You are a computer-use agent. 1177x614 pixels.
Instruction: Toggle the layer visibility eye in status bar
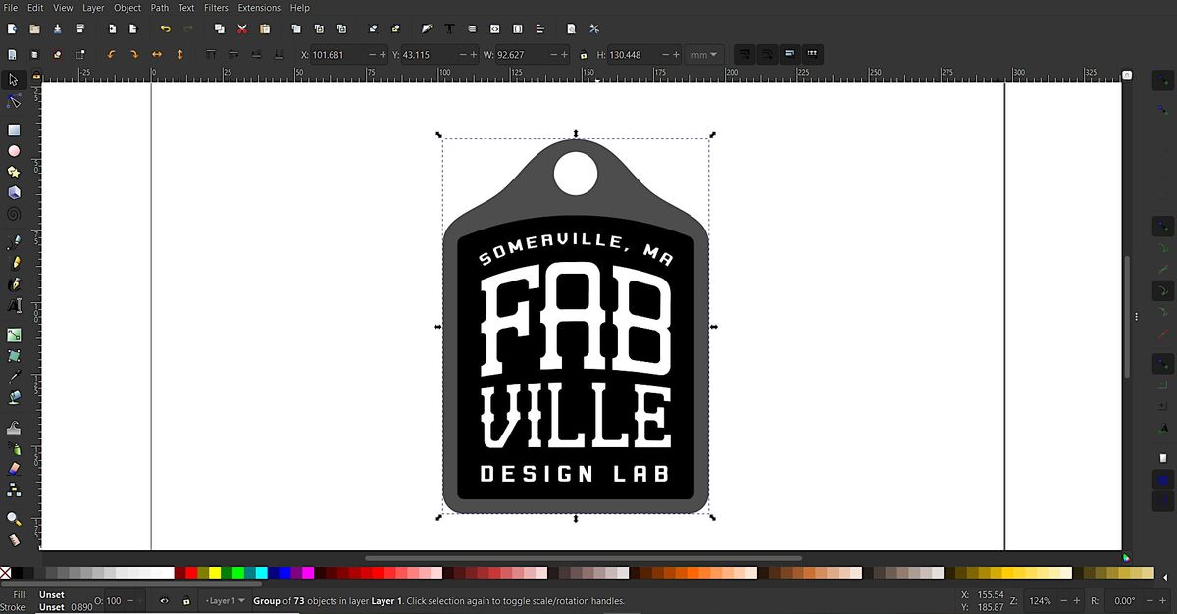(164, 600)
